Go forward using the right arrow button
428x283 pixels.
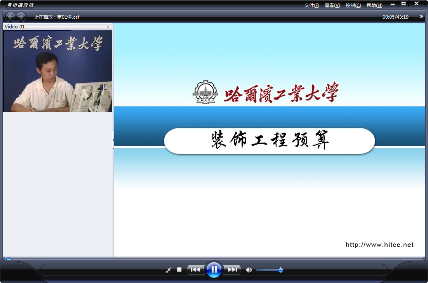click(x=21, y=17)
